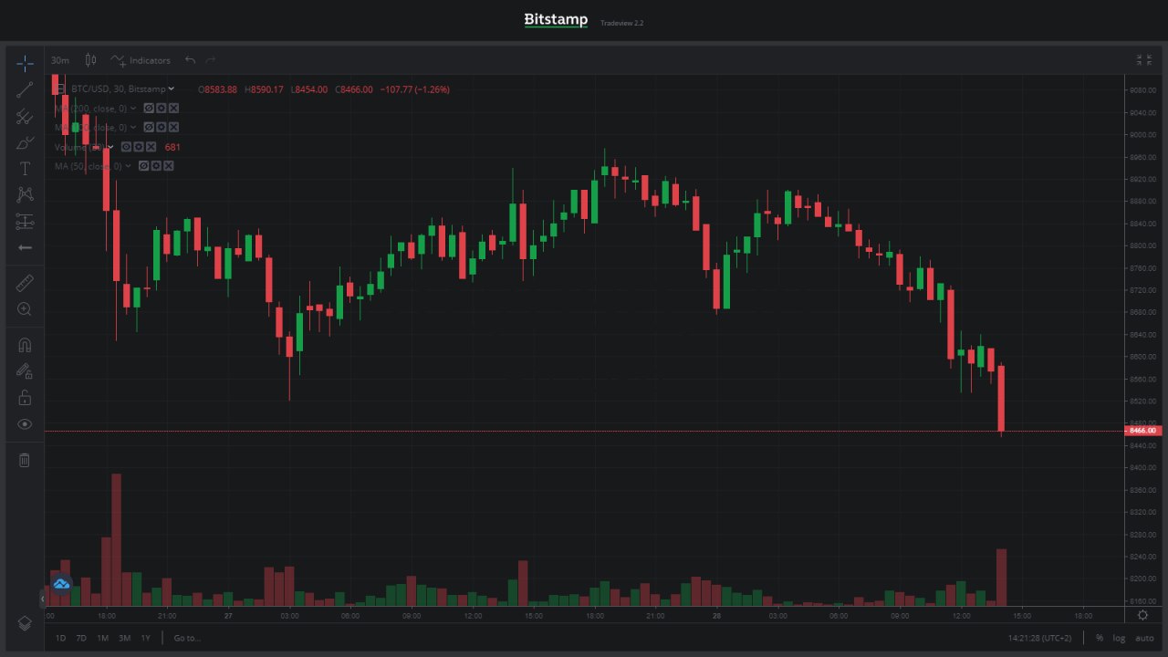
Task: Click the zoom in magnifier tool
Action: tap(25, 309)
